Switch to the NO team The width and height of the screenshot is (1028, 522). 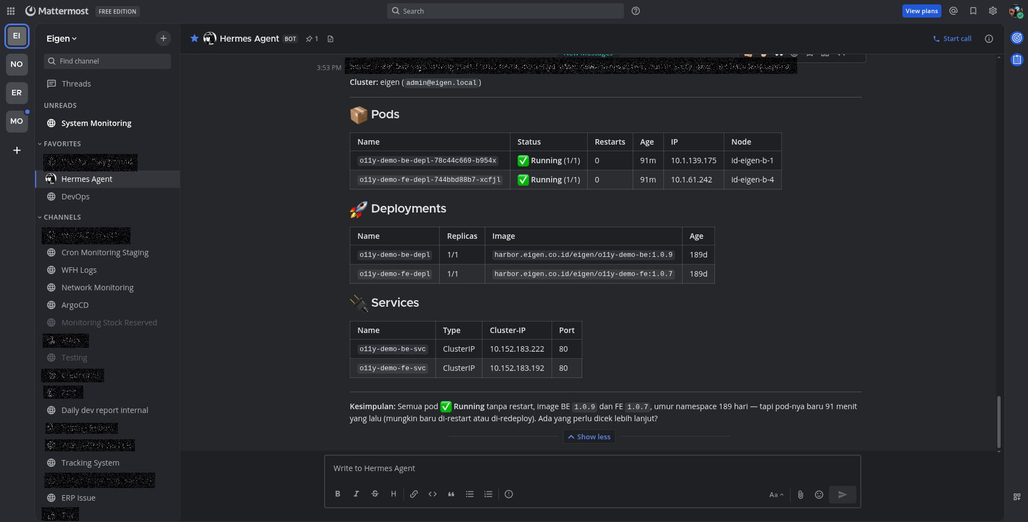17,65
